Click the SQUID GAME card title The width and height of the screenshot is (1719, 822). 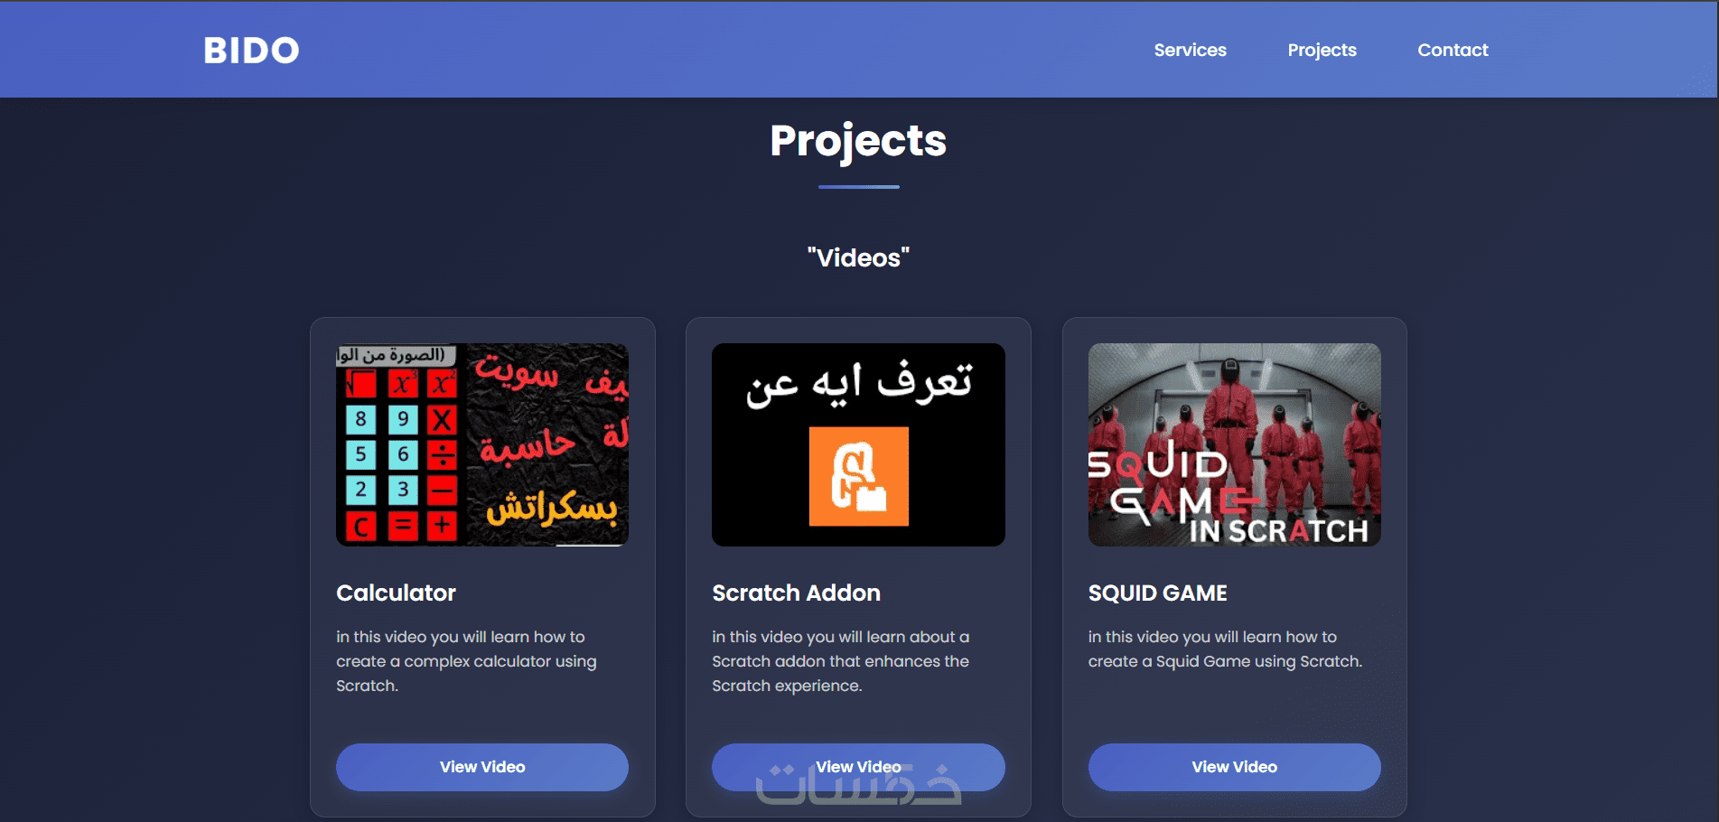[1157, 593]
